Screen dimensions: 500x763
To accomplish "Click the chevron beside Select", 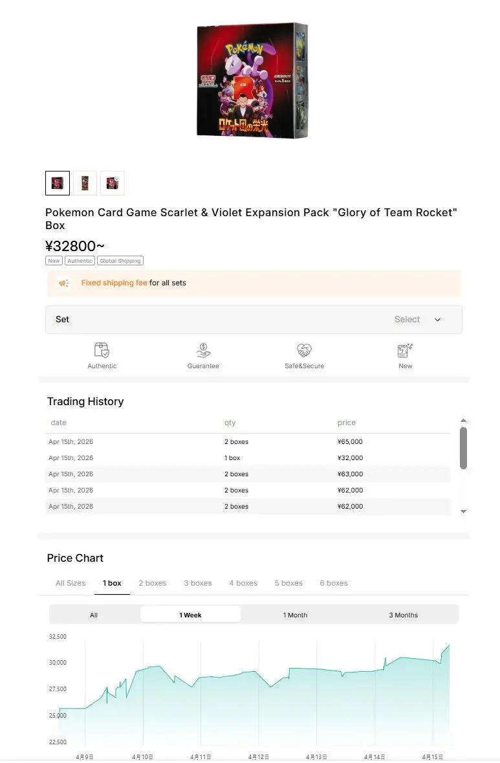I will 437,320.
